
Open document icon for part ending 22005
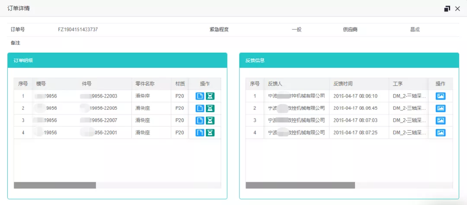200,108
